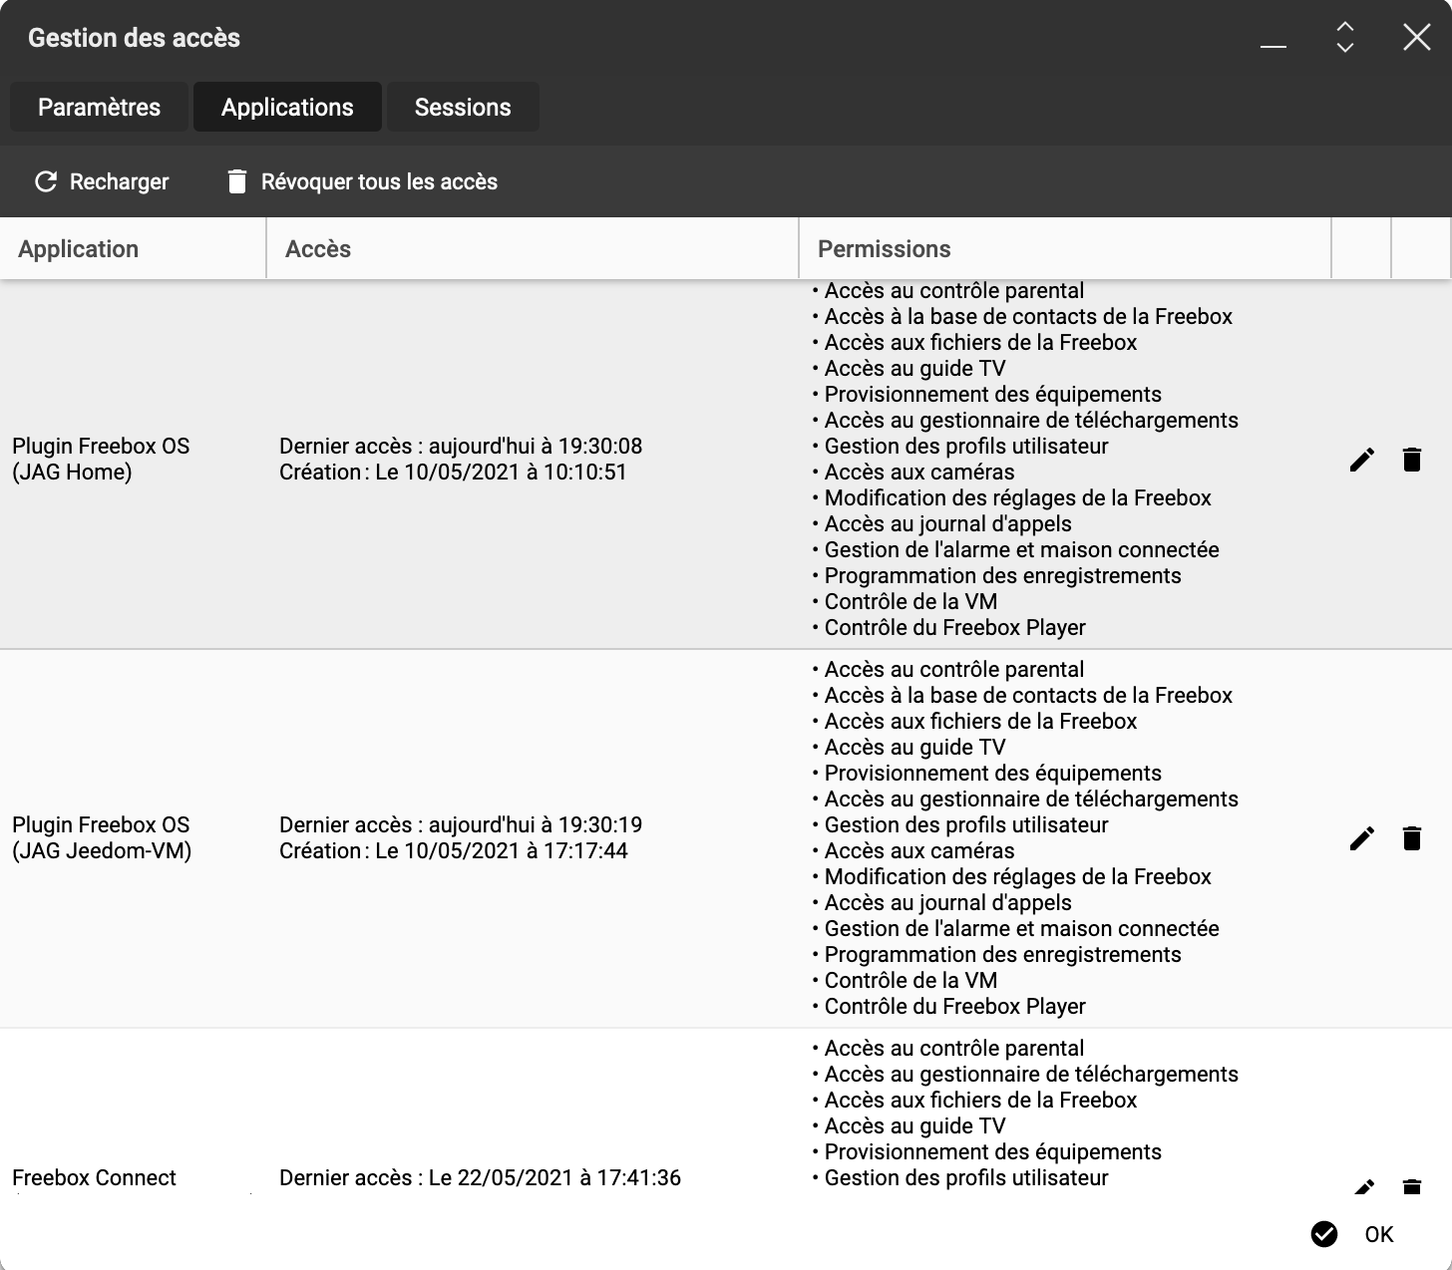Click the OK checkmark icon
The image size is (1452, 1270).
[1324, 1234]
